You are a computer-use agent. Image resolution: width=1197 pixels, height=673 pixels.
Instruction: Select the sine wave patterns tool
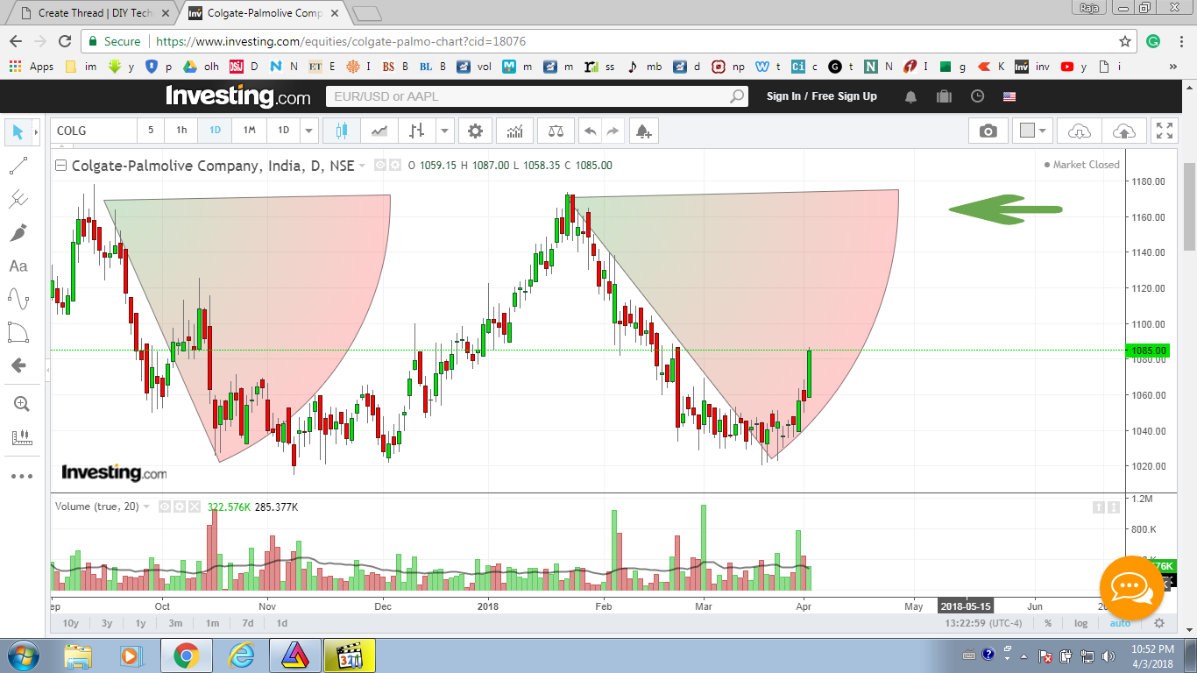click(18, 299)
